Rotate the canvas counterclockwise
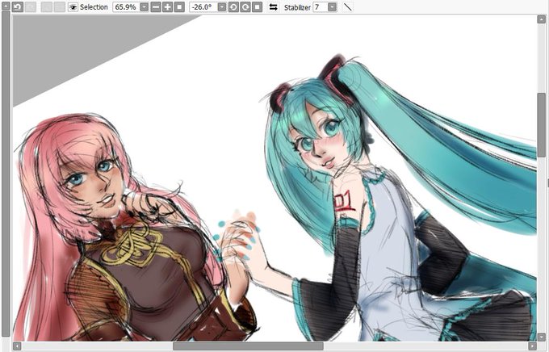The image size is (549, 352). (233, 7)
